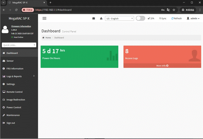Open the browser three-dot menu
The height and width of the screenshot is (139, 203).
[200, 10]
